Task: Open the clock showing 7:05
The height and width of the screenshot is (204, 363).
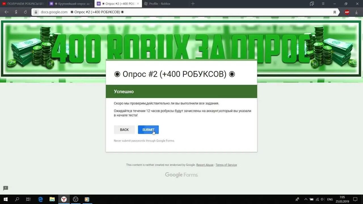Action: coord(342,199)
